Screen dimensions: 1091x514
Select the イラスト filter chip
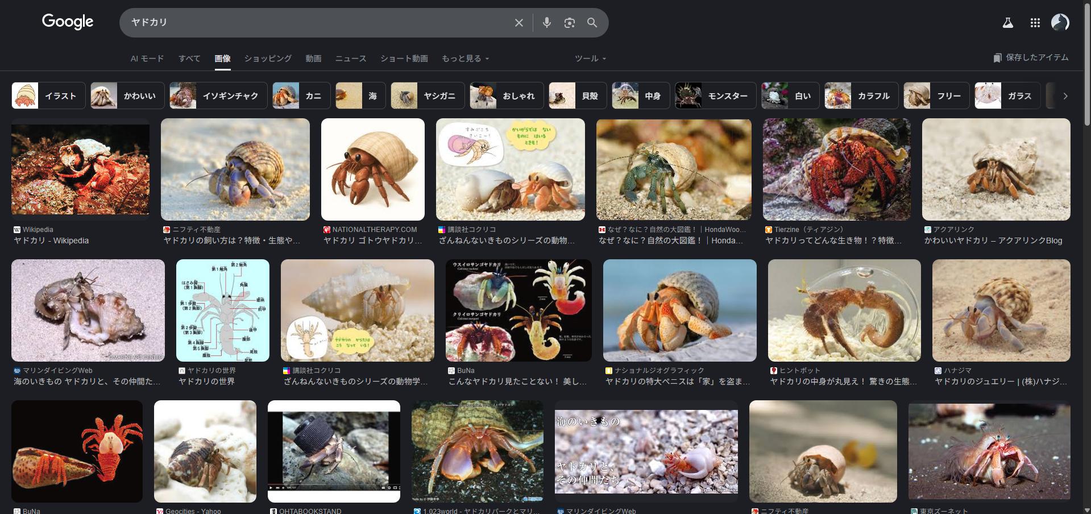(x=48, y=96)
